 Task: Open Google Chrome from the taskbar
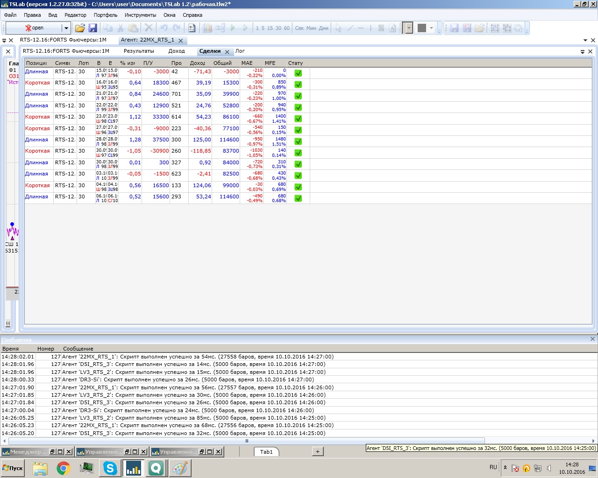click(x=64, y=468)
